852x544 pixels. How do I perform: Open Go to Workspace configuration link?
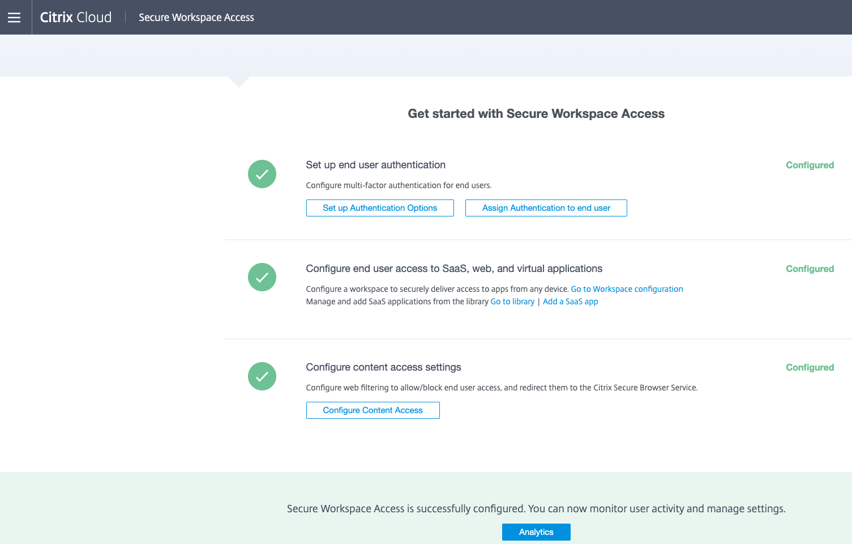click(x=627, y=289)
